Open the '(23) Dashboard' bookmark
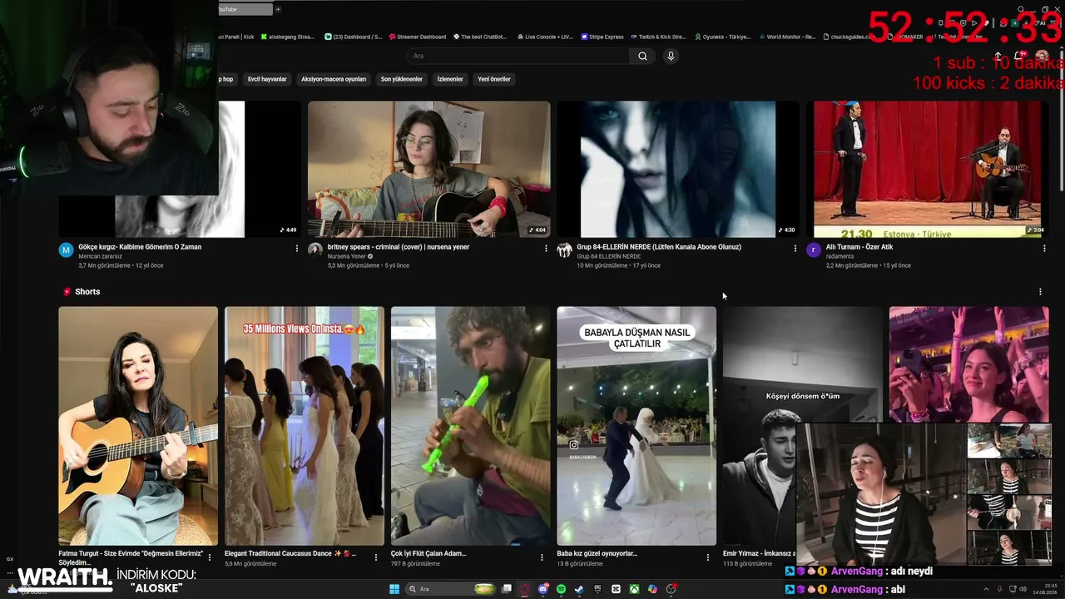Image resolution: width=1065 pixels, height=599 pixels. click(x=353, y=37)
